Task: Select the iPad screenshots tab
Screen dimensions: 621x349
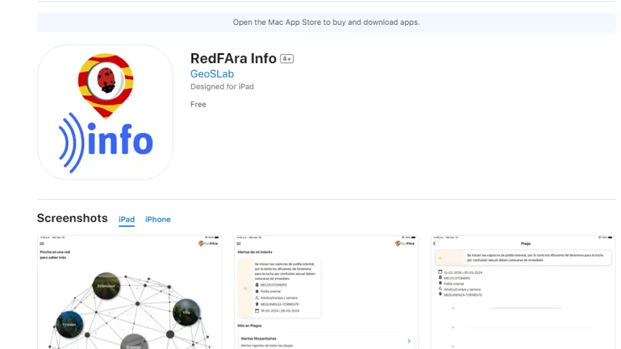Action: 127,219
